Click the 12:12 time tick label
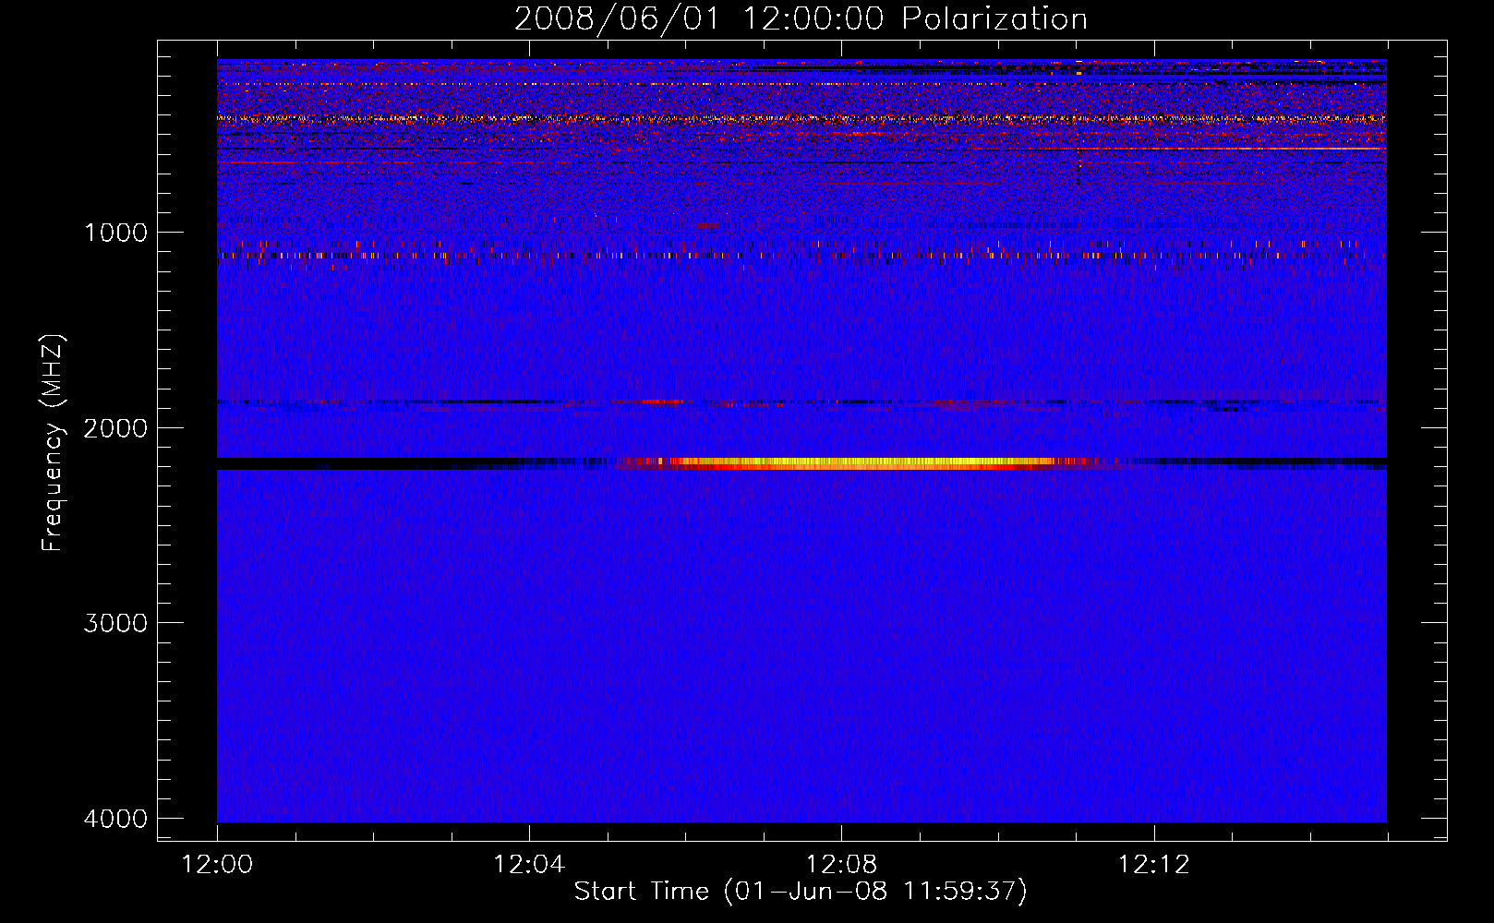1494x923 pixels. tap(1153, 865)
